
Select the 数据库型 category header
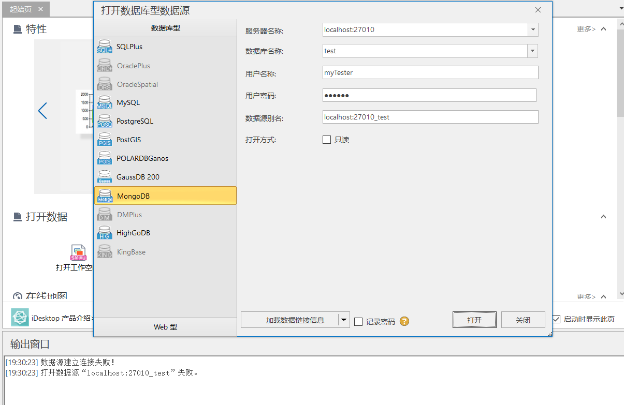(x=166, y=28)
